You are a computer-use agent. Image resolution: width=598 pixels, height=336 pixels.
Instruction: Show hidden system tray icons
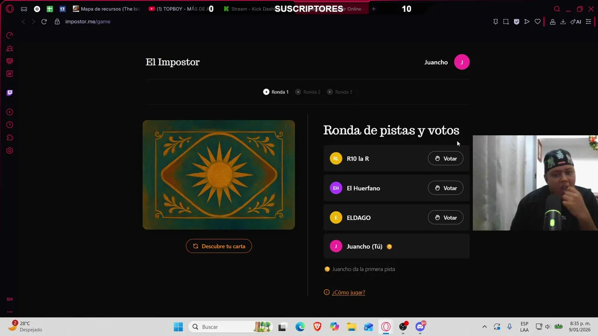pyautogui.click(x=484, y=327)
